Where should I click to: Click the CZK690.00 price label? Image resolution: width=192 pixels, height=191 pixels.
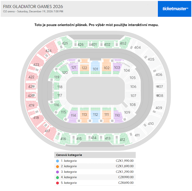pos(126,183)
